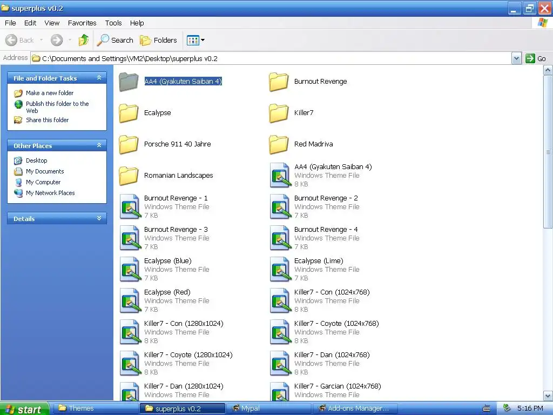Viewport: 553px width, 415px height.
Task: Click the vertical scrollbar thumb
Action: coord(548,151)
